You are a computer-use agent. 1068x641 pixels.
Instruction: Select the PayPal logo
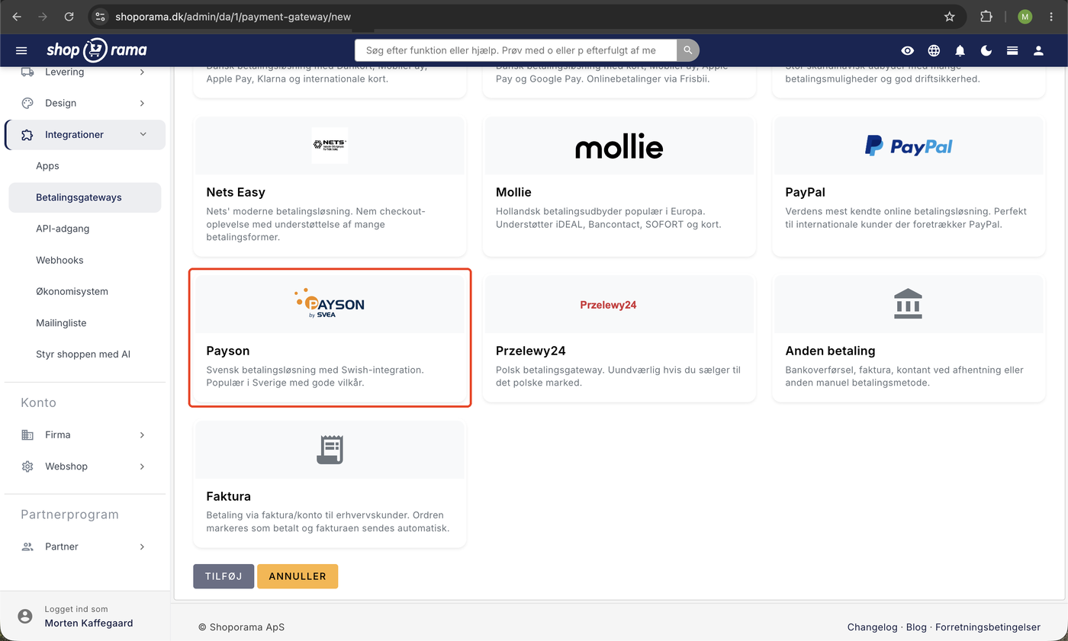coord(909,146)
